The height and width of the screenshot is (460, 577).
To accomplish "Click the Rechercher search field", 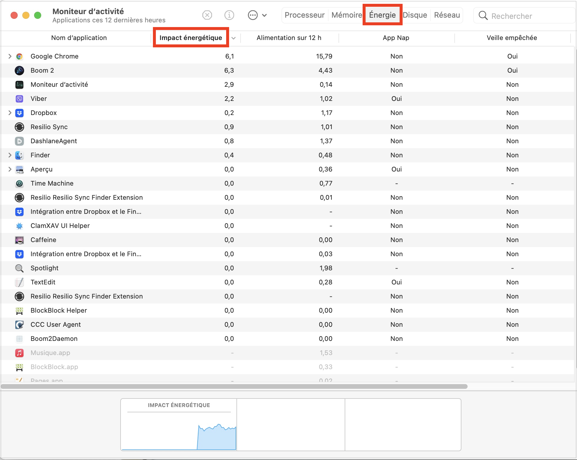I will pyautogui.click(x=524, y=16).
